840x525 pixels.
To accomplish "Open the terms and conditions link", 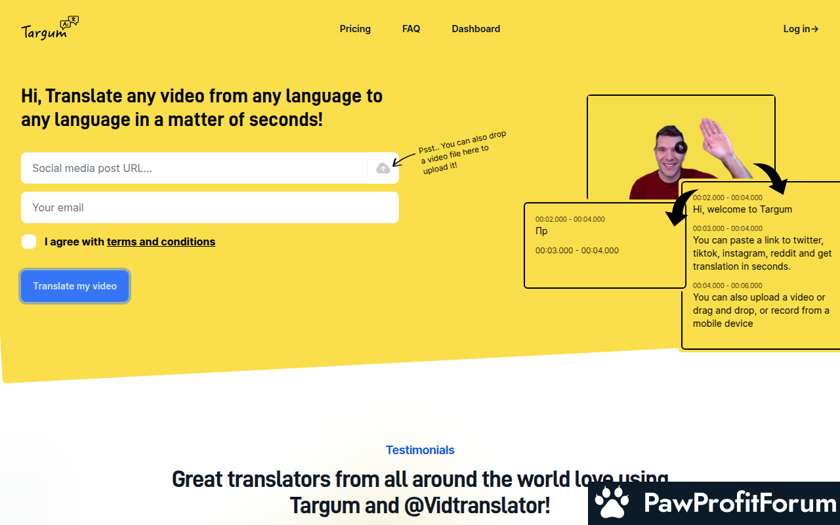I will pyautogui.click(x=161, y=241).
